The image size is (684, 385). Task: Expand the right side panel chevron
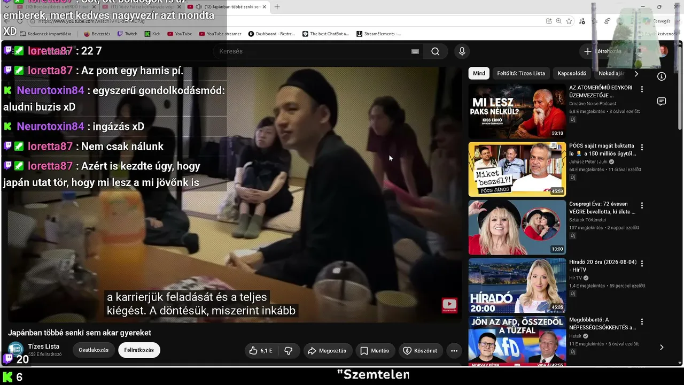click(662, 347)
